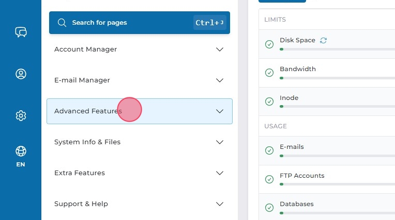Click the green check icon beside E-mails
The image size is (395, 220).
pyautogui.click(x=269, y=150)
